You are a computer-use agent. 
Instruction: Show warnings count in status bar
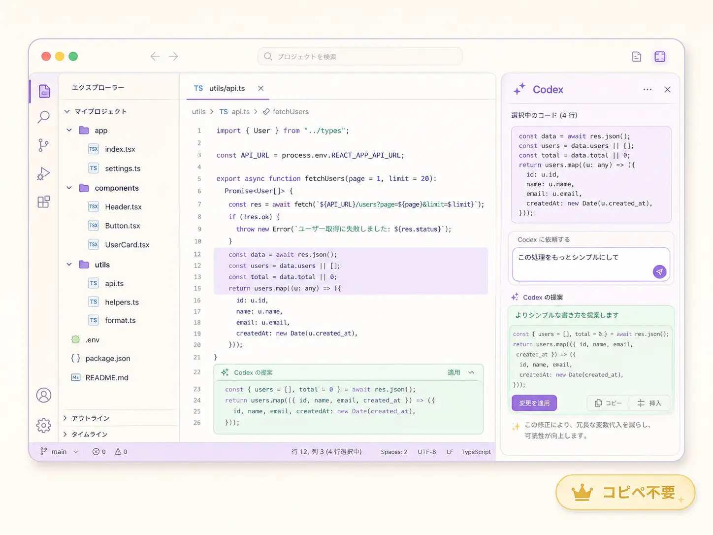click(x=121, y=452)
